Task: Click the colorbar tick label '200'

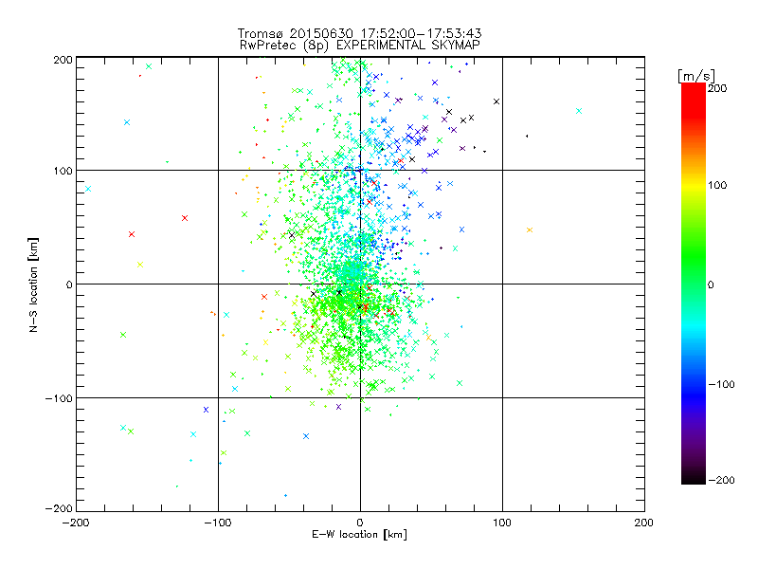Action: (717, 88)
